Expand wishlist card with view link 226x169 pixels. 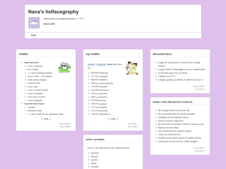click(46, 119)
